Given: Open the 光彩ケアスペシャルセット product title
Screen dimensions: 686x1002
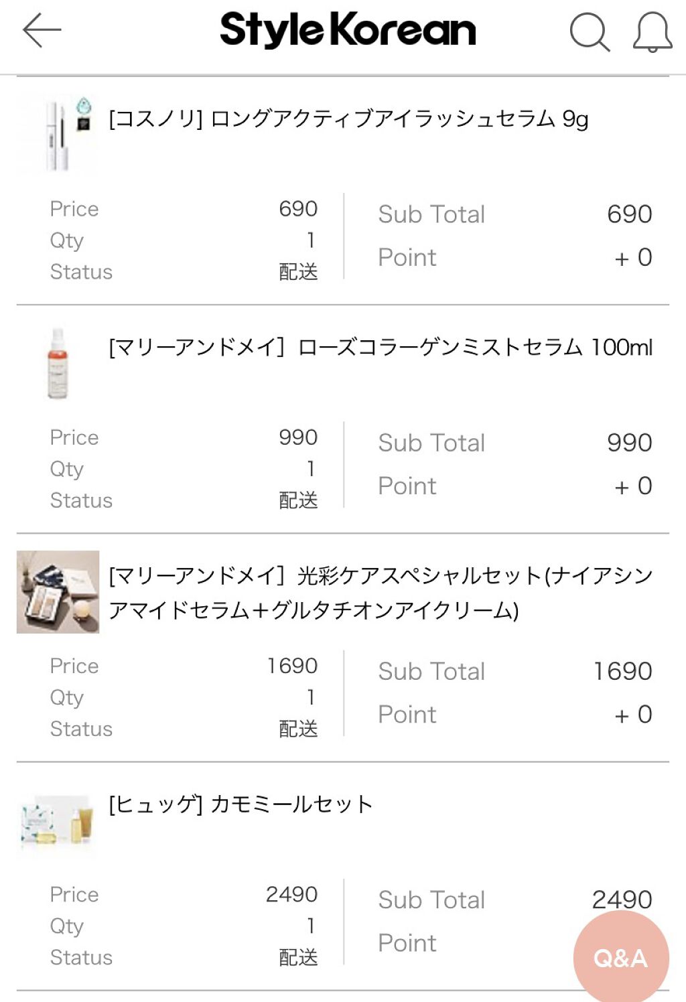Looking at the screenshot, I should (381, 593).
